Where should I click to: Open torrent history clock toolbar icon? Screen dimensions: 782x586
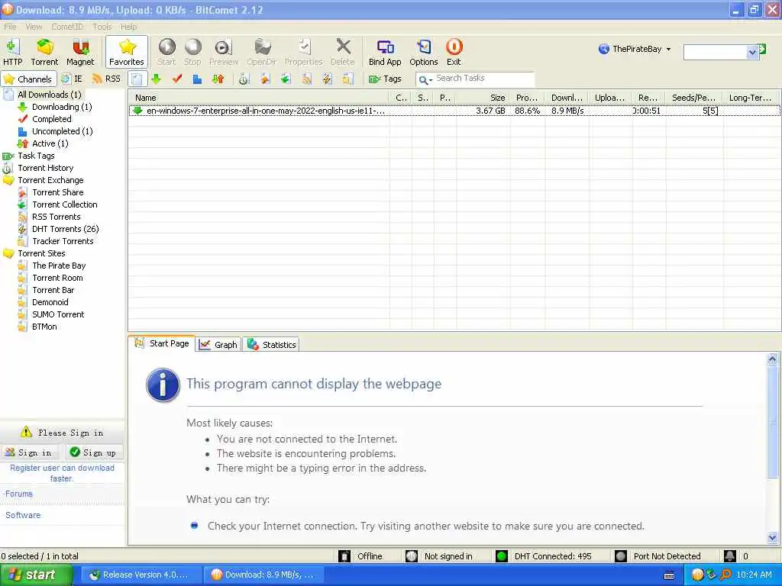[244, 79]
